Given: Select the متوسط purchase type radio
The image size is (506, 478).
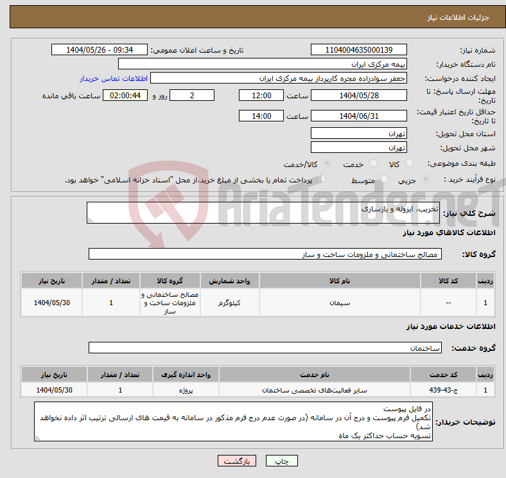Looking at the screenshot, I should coord(384,179).
